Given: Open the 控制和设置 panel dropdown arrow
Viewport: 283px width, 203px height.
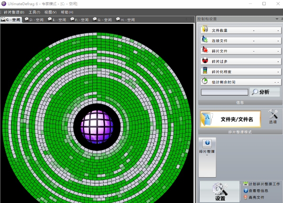Looking at the screenshot, I should coord(277,19).
